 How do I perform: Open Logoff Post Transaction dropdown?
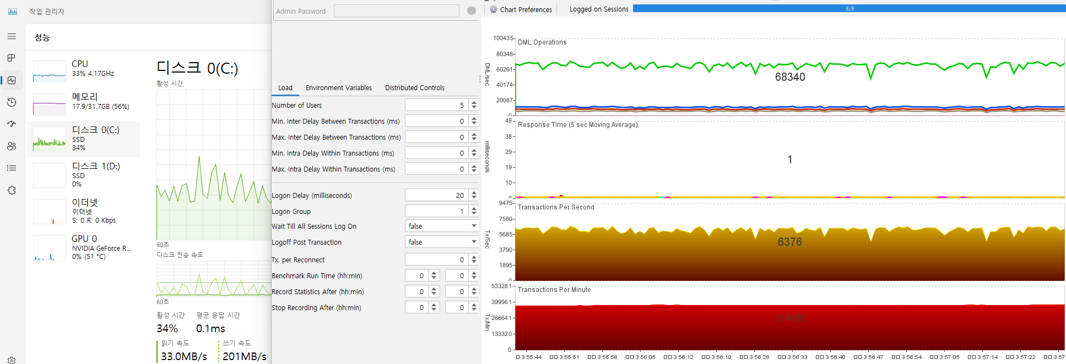pyautogui.click(x=473, y=242)
